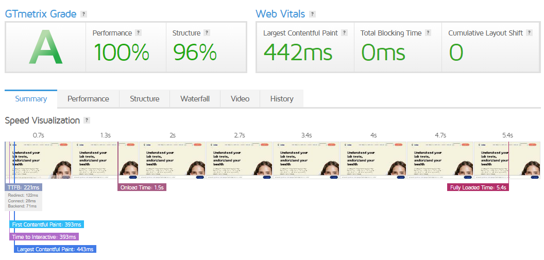Click the Redirect: 122ms detail
The height and width of the screenshot is (260, 544).
23,195
